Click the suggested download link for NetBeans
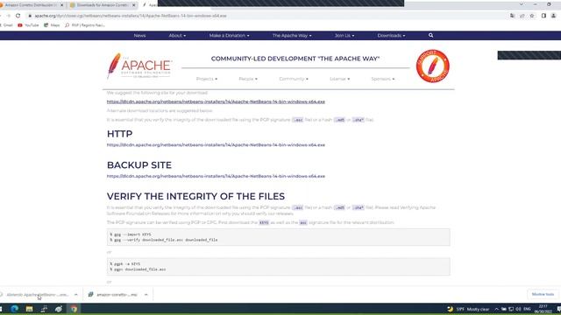The height and width of the screenshot is (315, 561). point(216,101)
